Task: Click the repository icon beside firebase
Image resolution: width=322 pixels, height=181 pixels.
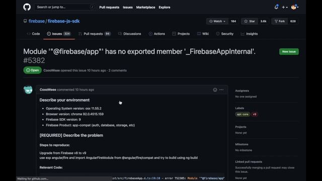Action: [x=25, y=21]
